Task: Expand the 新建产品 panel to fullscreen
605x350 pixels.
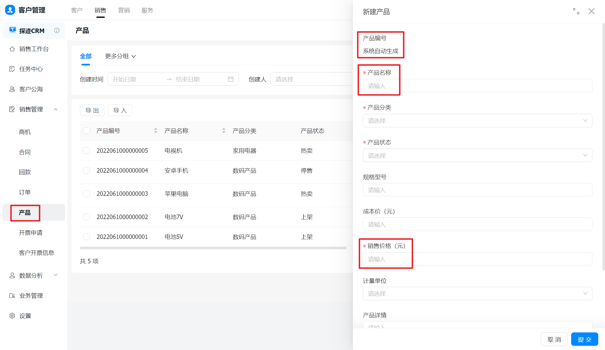Action: tap(576, 11)
